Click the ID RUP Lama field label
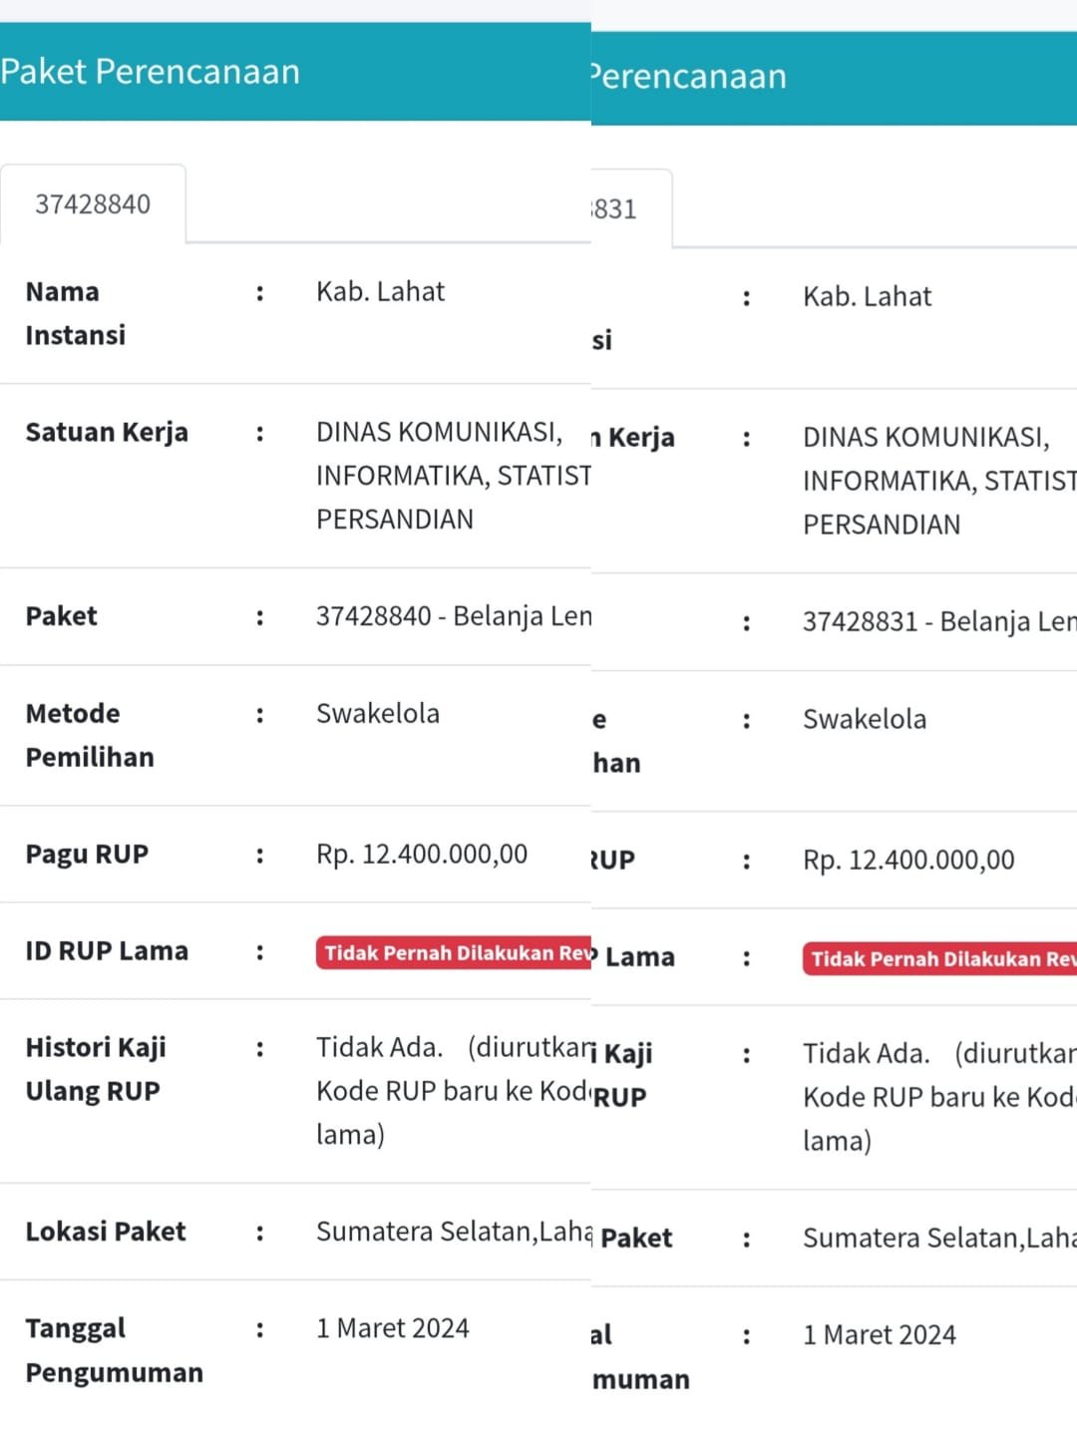The height and width of the screenshot is (1436, 1077). coord(107,950)
